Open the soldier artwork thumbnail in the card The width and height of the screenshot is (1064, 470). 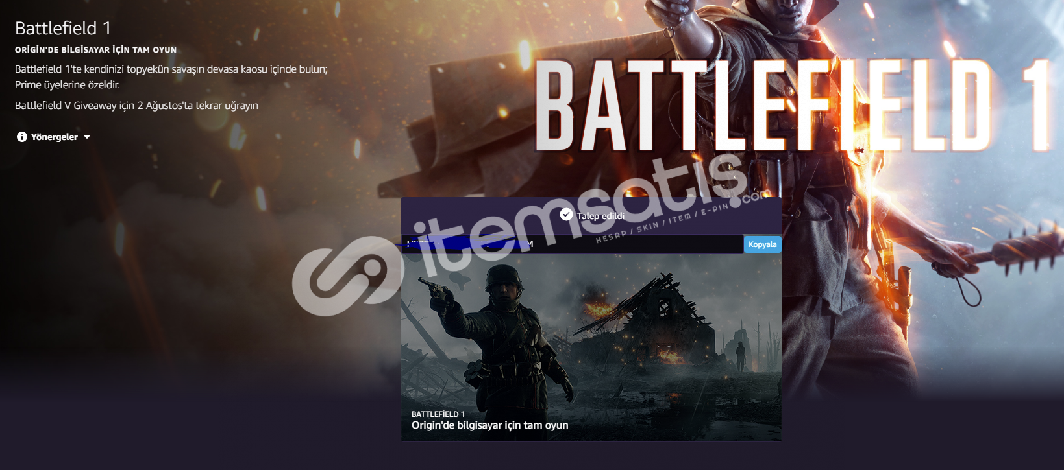tap(591, 347)
